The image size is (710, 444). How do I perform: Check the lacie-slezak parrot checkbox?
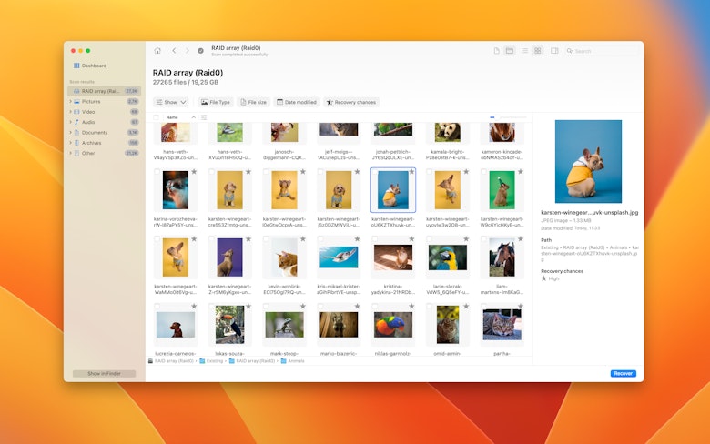(x=429, y=238)
